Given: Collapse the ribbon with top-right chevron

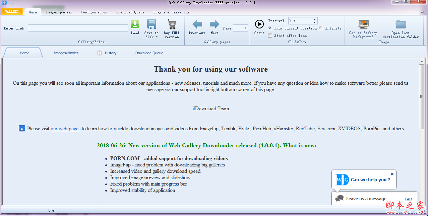Looking at the screenshot, I should click(x=422, y=11).
